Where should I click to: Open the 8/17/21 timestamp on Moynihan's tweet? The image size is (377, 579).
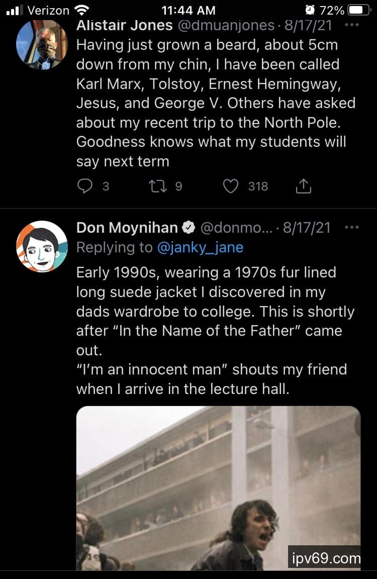tap(307, 228)
